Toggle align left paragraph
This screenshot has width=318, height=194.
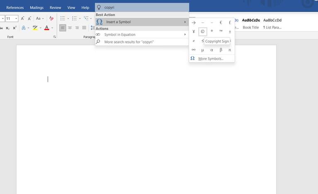pyautogui.click(x=63, y=28)
